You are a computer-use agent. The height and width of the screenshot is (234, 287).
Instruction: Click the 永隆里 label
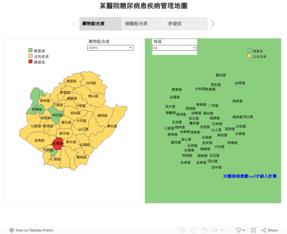coord(175,97)
